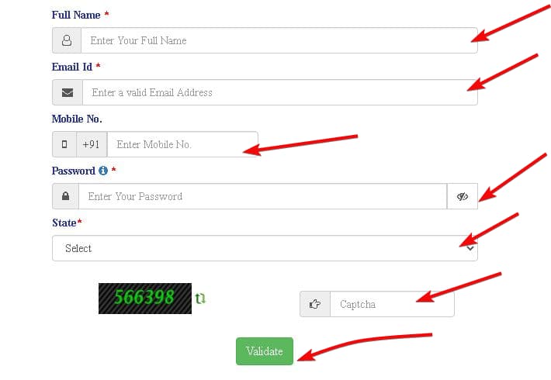Focus the Enter Your Password field
Screen dimensions: 551x380
[x=262, y=196]
